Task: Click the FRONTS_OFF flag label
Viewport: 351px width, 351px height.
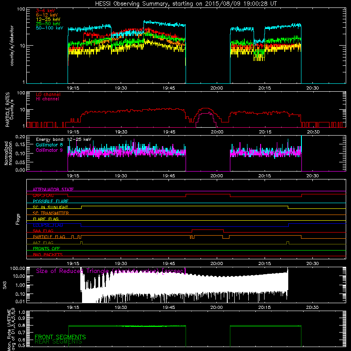Action: [x=47, y=248]
